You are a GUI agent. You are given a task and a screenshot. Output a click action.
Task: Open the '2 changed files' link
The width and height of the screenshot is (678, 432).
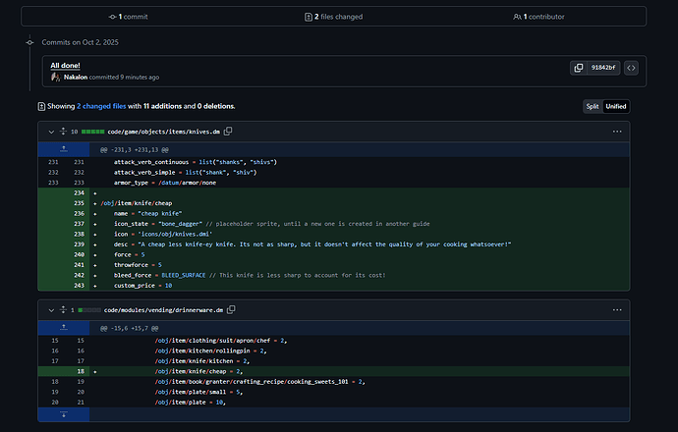[x=101, y=106]
